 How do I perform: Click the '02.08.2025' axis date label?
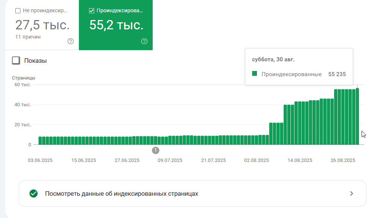coord(256,160)
